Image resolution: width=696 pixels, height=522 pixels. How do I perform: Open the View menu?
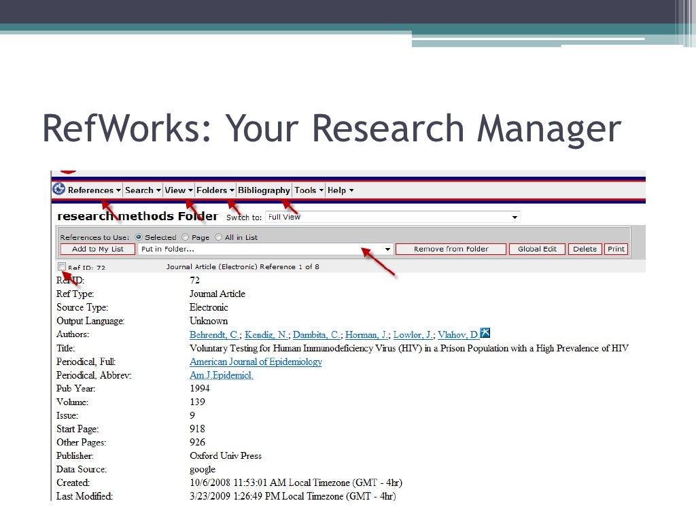click(x=179, y=190)
